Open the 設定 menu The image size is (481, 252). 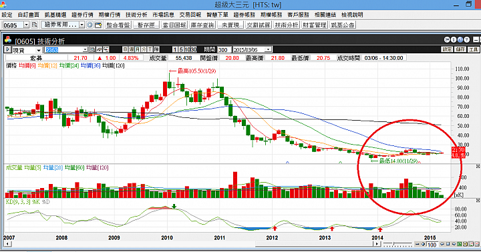coord(7,15)
